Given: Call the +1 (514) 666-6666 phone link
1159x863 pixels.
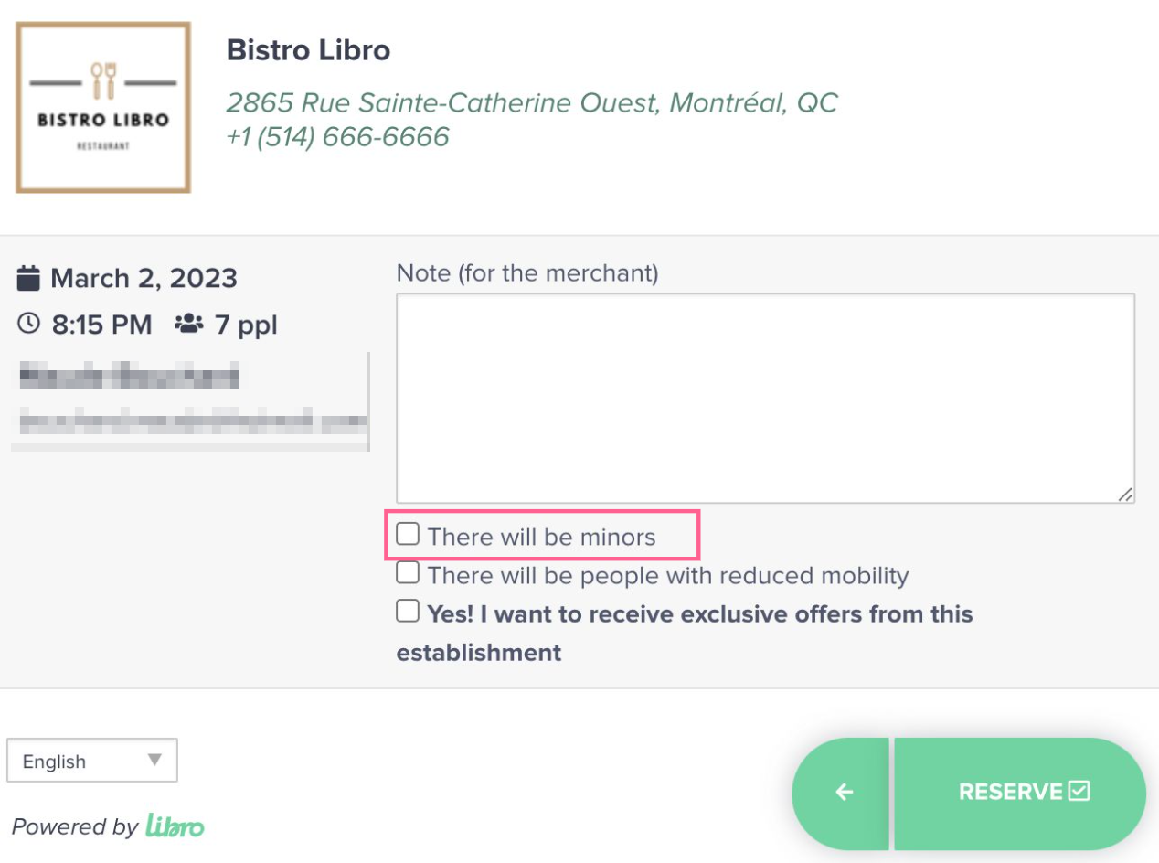Looking at the screenshot, I should point(337,137).
